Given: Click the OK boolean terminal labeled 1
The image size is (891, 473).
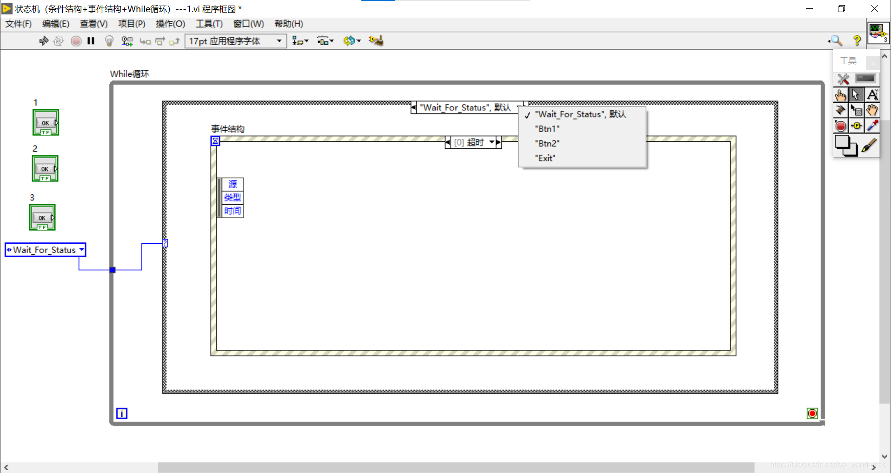Looking at the screenshot, I should pyautogui.click(x=46, y=122).
